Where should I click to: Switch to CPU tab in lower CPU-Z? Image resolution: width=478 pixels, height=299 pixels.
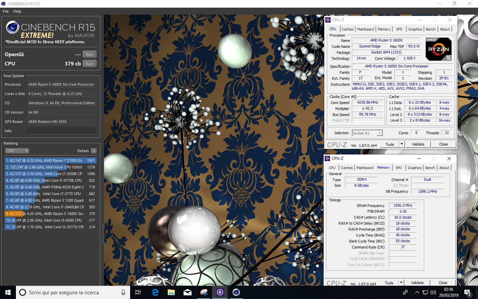(x=332, y=168)
